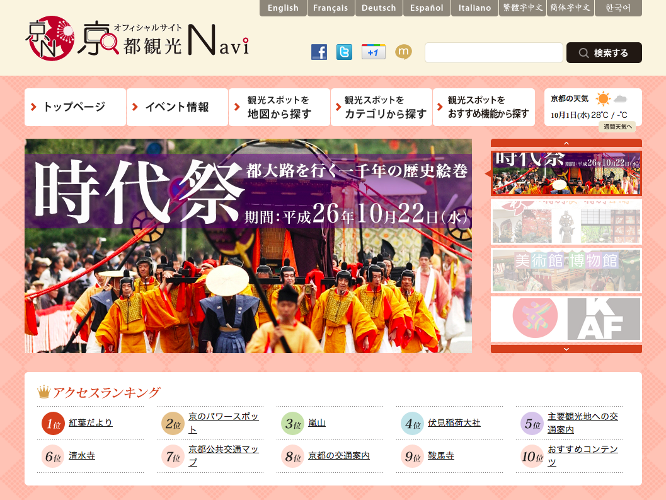Click the 10位 rank badge
Viewport: 666px width, 500px height.
[x=532, y=456]
